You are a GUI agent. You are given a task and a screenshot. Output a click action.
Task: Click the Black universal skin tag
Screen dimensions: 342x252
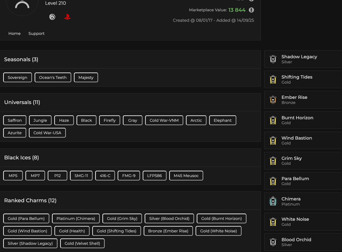[x=86, y=120]
